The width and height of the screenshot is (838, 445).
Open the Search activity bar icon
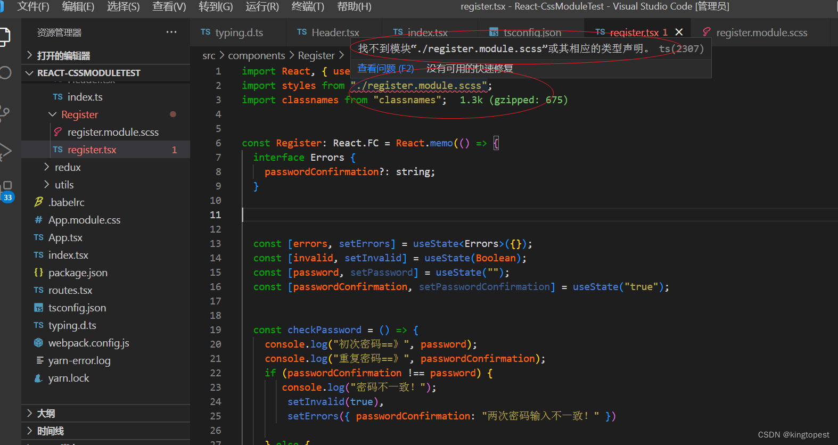click(x=4, y=73)
